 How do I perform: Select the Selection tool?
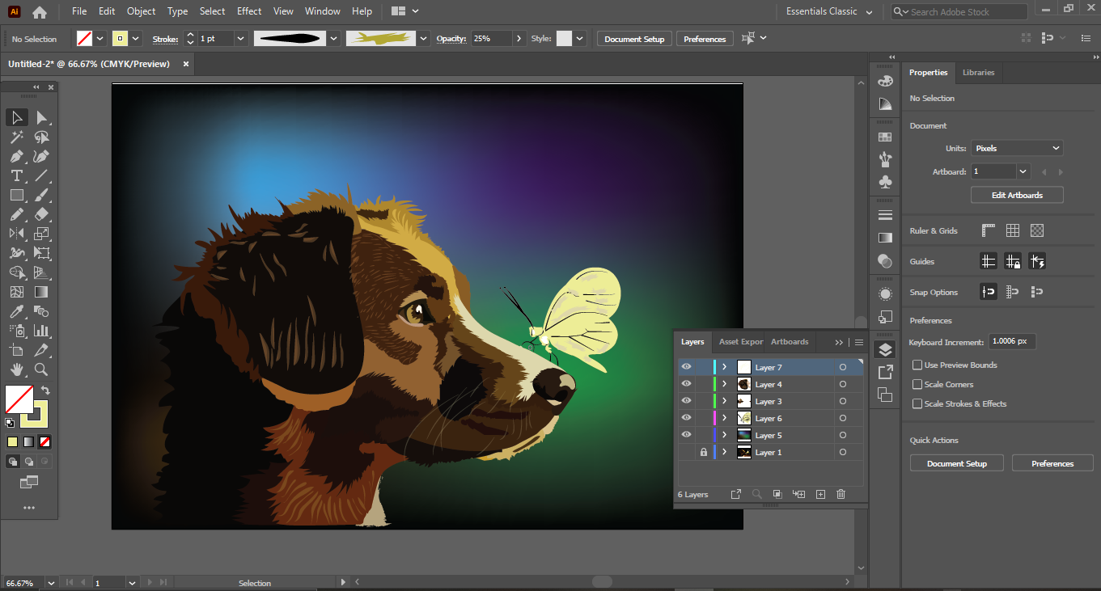17,116
